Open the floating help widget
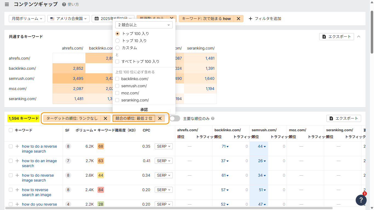This screenshot has height=210, width=374. 361,200
